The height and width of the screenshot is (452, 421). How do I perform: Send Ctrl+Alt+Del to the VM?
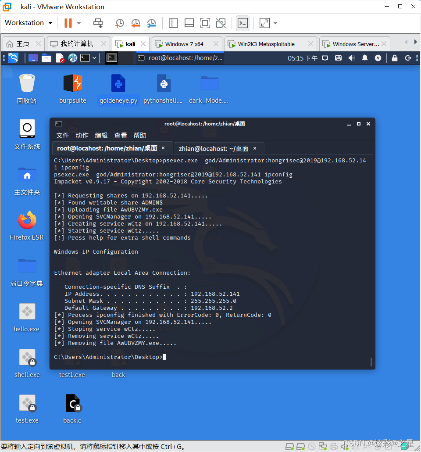(x=98, y=23)
